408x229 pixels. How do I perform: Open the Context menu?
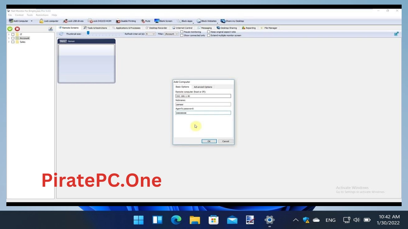(x=19, y=15)
